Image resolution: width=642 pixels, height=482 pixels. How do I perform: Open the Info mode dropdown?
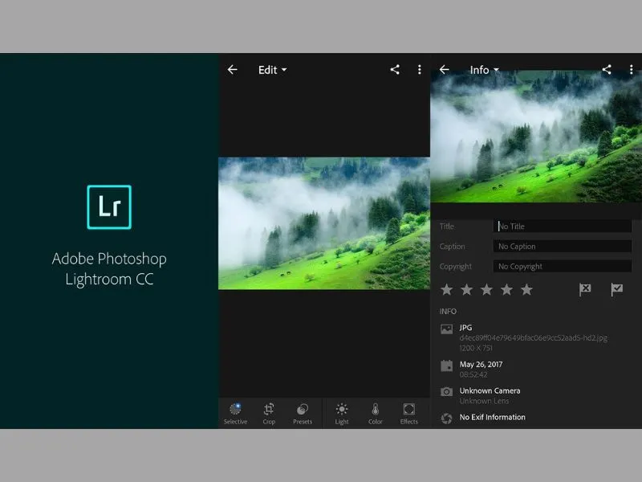click(485, 70)
